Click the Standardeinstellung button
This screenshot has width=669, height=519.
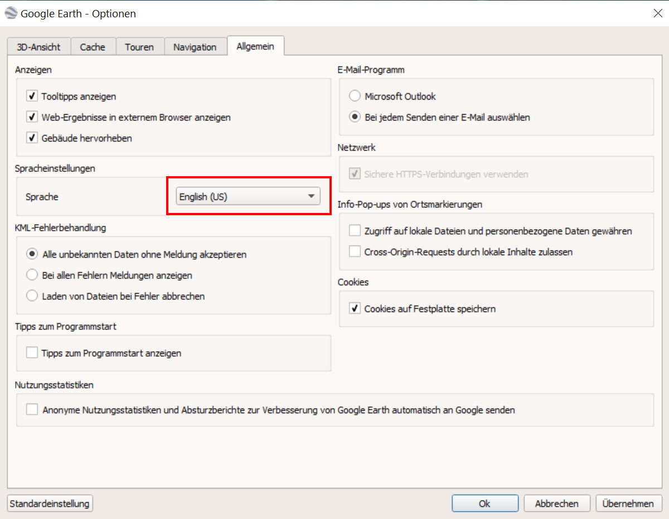50,504
